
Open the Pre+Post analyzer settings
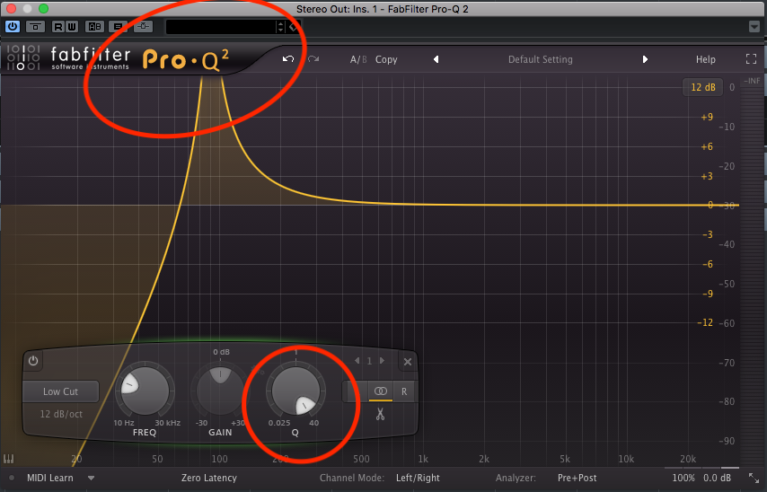click(577, 478)
